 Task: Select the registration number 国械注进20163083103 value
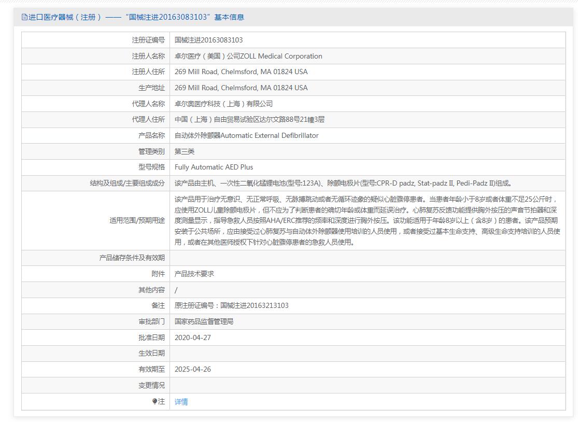click(x=208, y=40)
